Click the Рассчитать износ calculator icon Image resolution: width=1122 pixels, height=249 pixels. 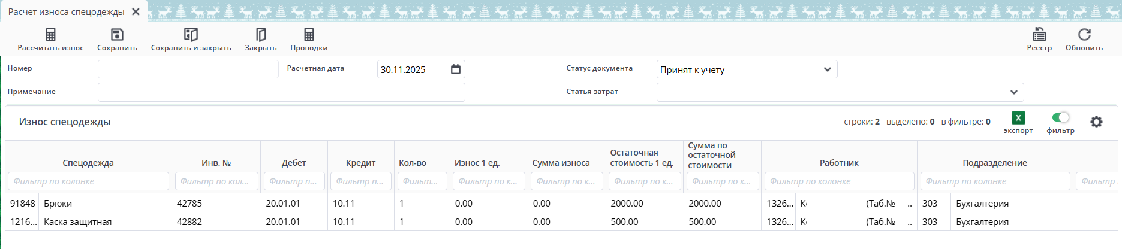tap(50, 35)
